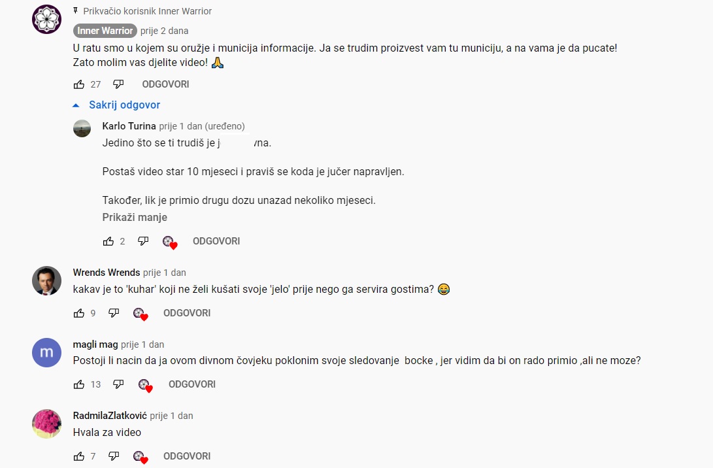Screen dimensions: 713x468
Task: Collapse replies with Sakrij odgovor
Action: [x=125, y=105]
